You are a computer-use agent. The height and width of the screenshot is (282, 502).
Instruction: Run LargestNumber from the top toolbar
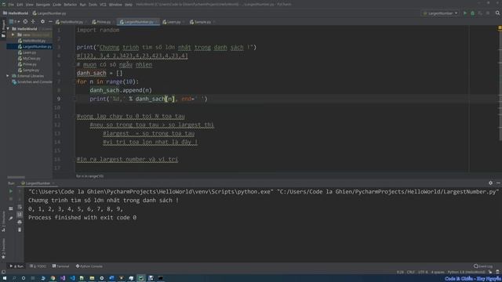click(465, 13)
